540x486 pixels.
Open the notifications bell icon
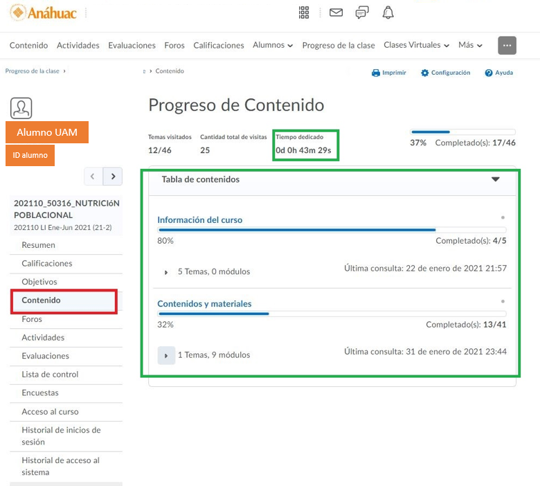tap(388, 12)
